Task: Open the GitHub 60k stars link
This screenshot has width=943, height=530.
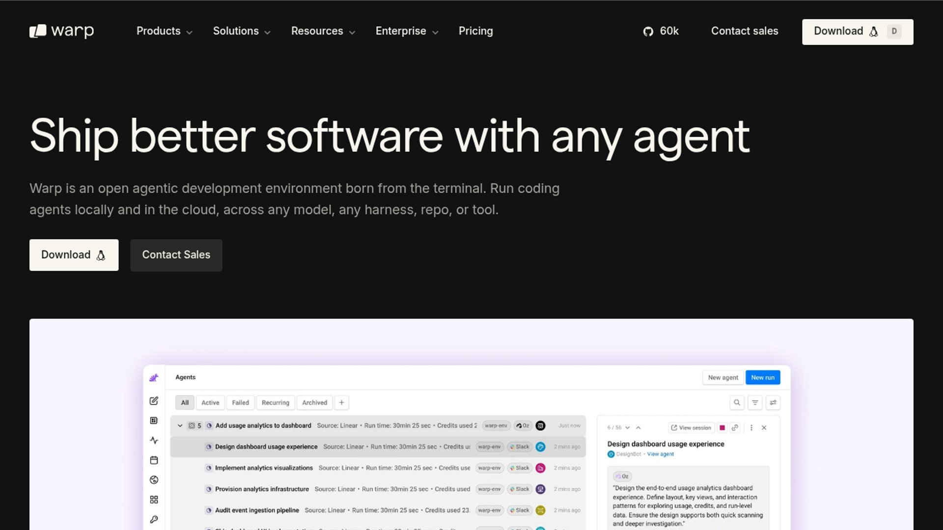Action: pyautogui.click(x=661, y=31)
